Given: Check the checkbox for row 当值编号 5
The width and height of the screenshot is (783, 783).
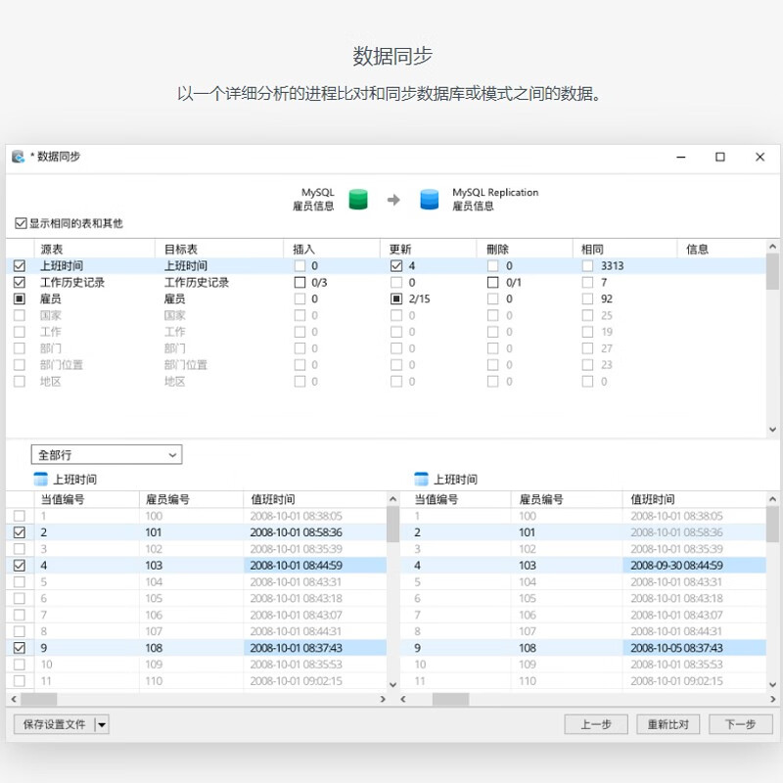Looking at the screenshot, I should pos(20,581).
